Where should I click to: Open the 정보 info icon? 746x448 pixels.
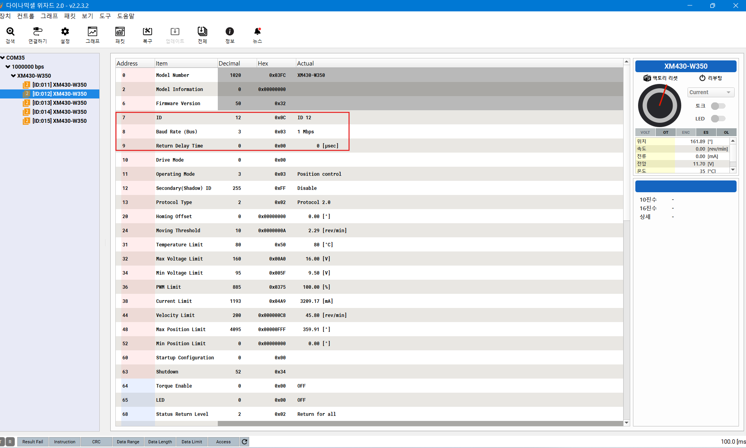coord(230,35)
